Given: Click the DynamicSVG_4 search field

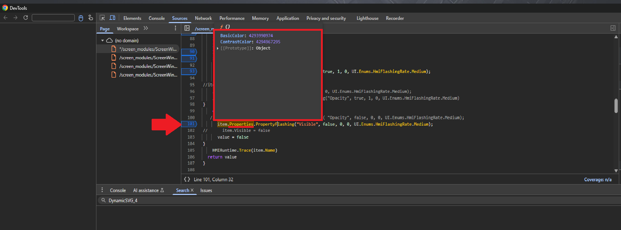Looking at the screenshot, I should click(253, 200).
